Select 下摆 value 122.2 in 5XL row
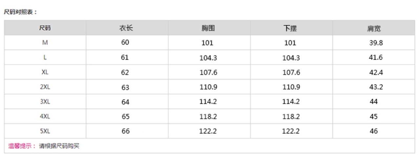The width and height of the screenshot is (420, 157). point(291,131)
